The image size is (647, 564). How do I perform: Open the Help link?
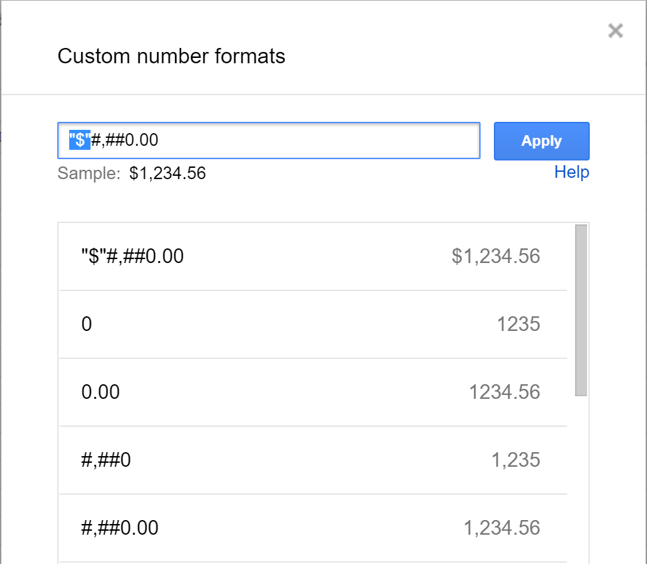click(x=571, y=172)
